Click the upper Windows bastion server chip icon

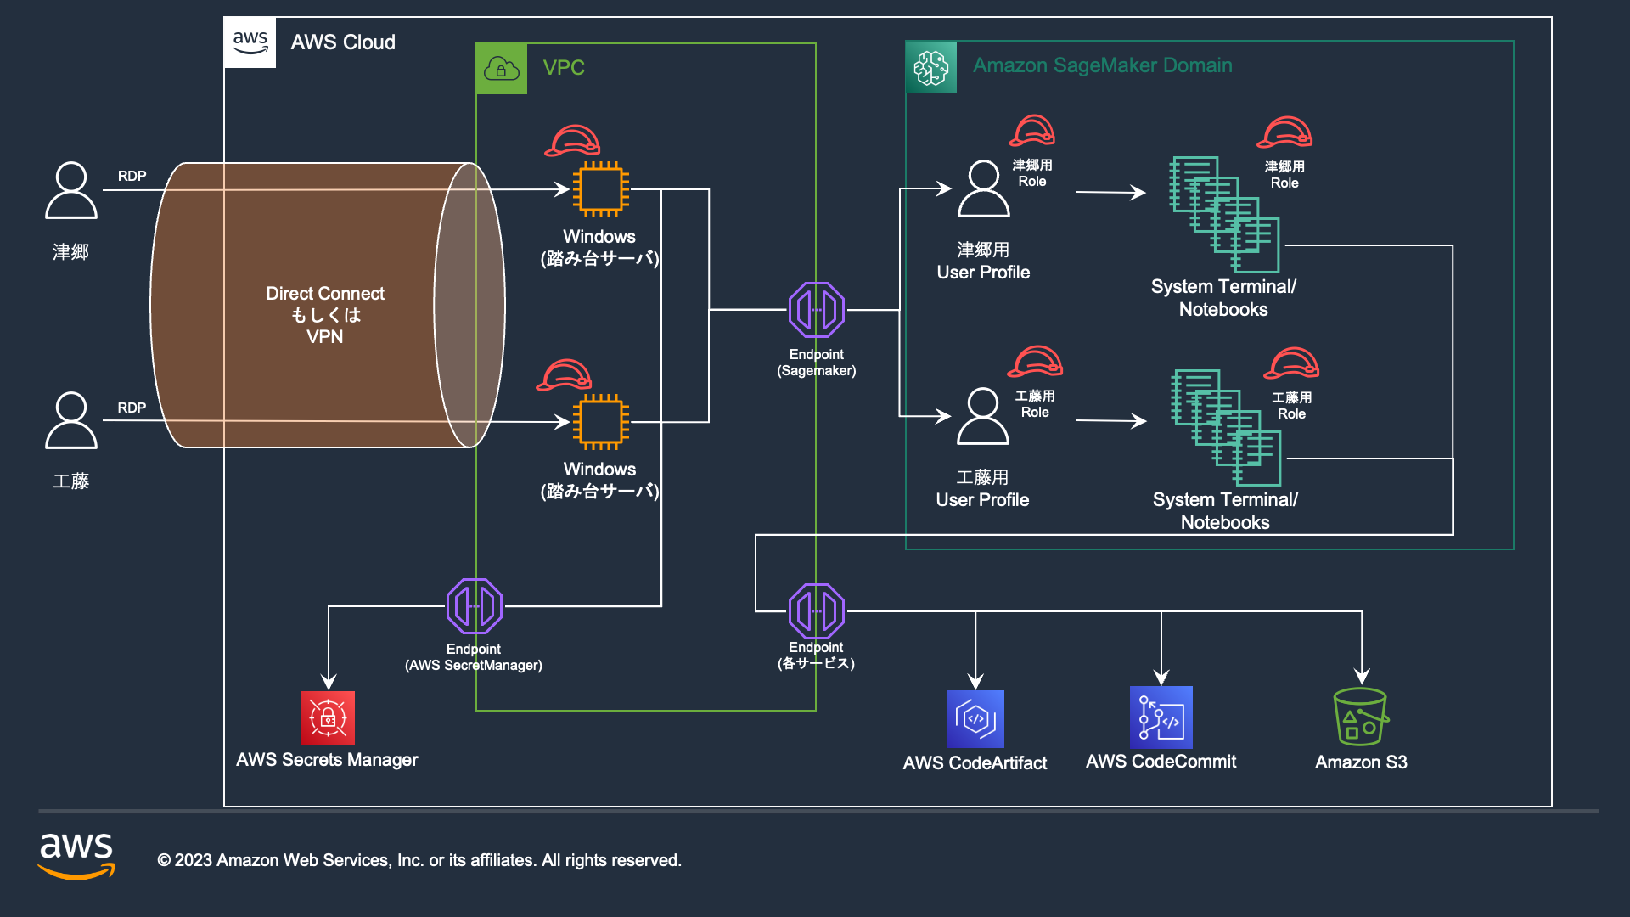click(x=601, y=189)
